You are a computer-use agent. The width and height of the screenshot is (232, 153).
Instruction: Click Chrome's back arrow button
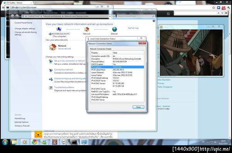(x=3, y=8)
